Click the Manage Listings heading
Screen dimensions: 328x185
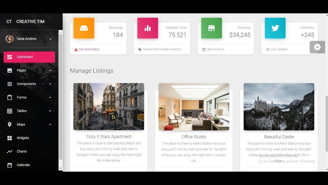91,71
